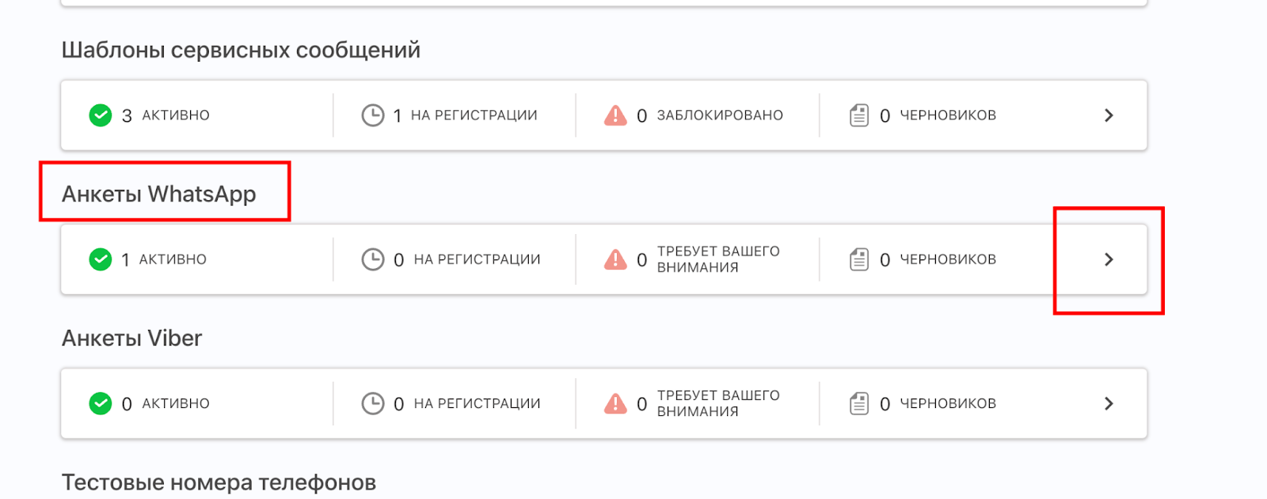Expand service message templates with chevron arrow

tap(1109, 115)
